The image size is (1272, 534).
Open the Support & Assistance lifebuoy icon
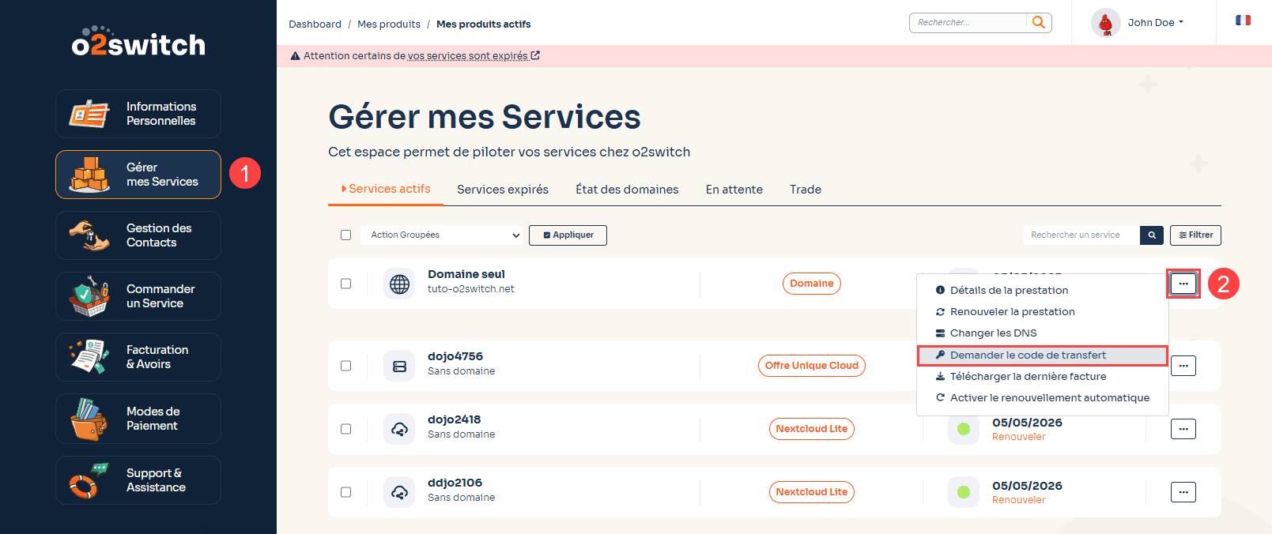[x=89, y=480]
